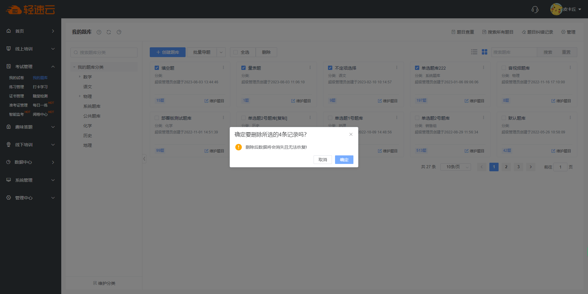Click the customer service headset icon
Image resolution: width=588 pixels, height=294 pixels.
(x=535, y=9)
